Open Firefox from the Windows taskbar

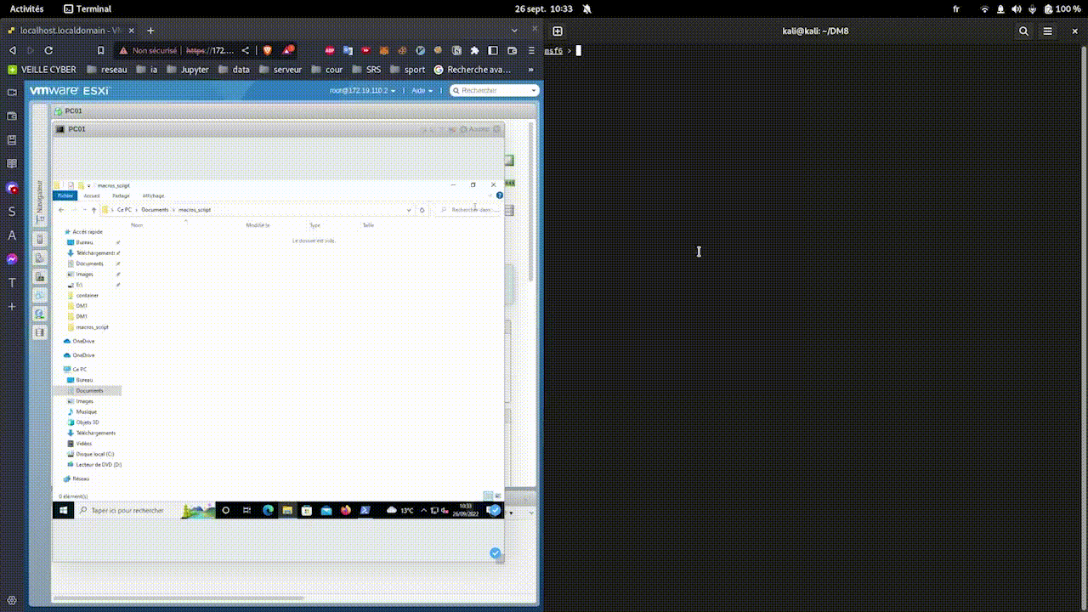pyautogui.click(x=345, y=510)
